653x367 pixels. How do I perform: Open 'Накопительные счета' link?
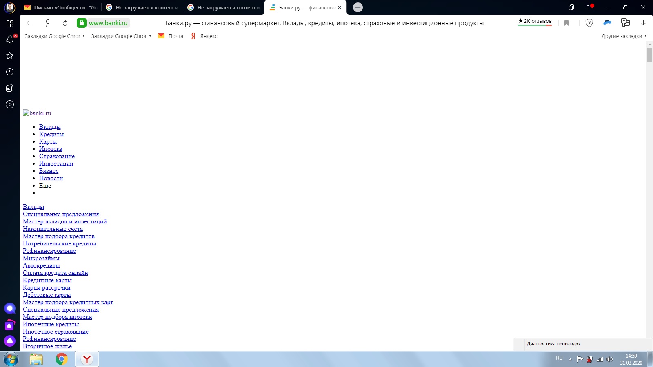pos(53,229)
